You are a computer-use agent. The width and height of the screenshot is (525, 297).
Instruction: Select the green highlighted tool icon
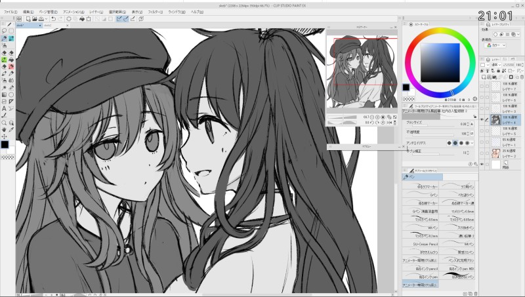[x=4, y=60]
